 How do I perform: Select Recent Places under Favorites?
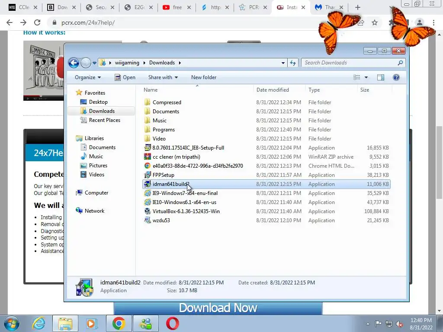tap(104, 120)
